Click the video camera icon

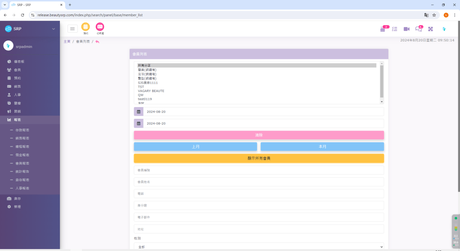[406, 29]
